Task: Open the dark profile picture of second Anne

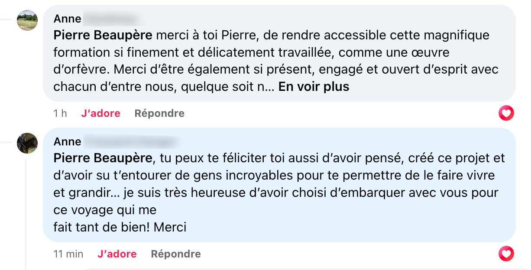Action: [x=27, y=143]
